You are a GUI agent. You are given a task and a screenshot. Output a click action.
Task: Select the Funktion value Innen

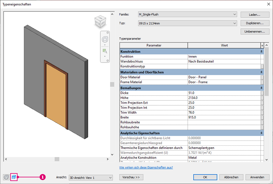pos(224,56)
